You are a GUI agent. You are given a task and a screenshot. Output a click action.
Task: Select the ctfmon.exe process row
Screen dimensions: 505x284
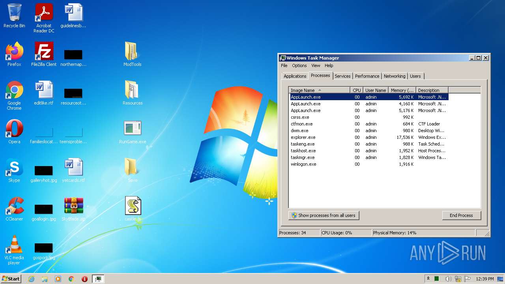click(368, 124)
